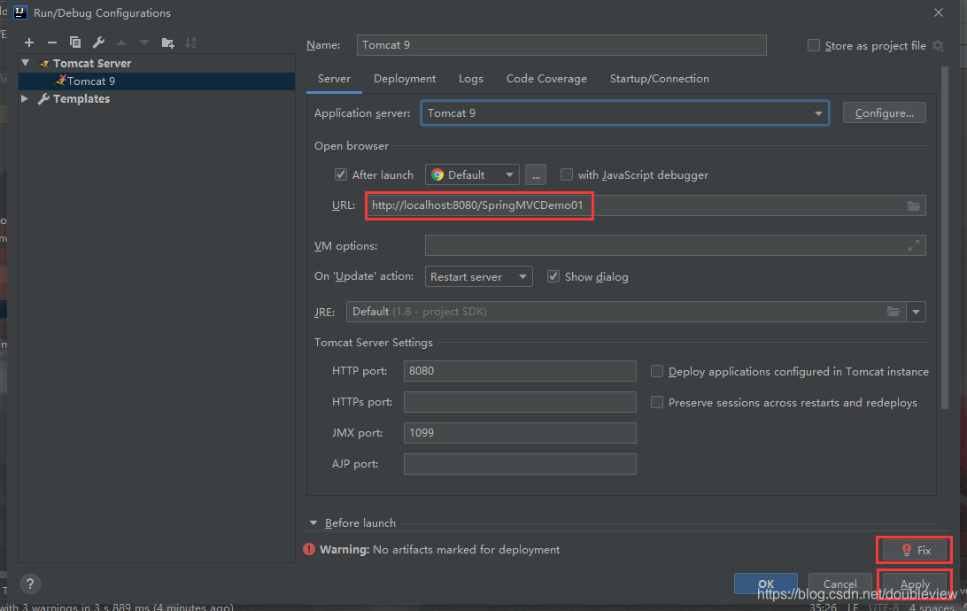Viewport: 967px width, 611px height.
Task: Enable Deploy applications configured in Tomcat instance
Action: coord(657,371)
